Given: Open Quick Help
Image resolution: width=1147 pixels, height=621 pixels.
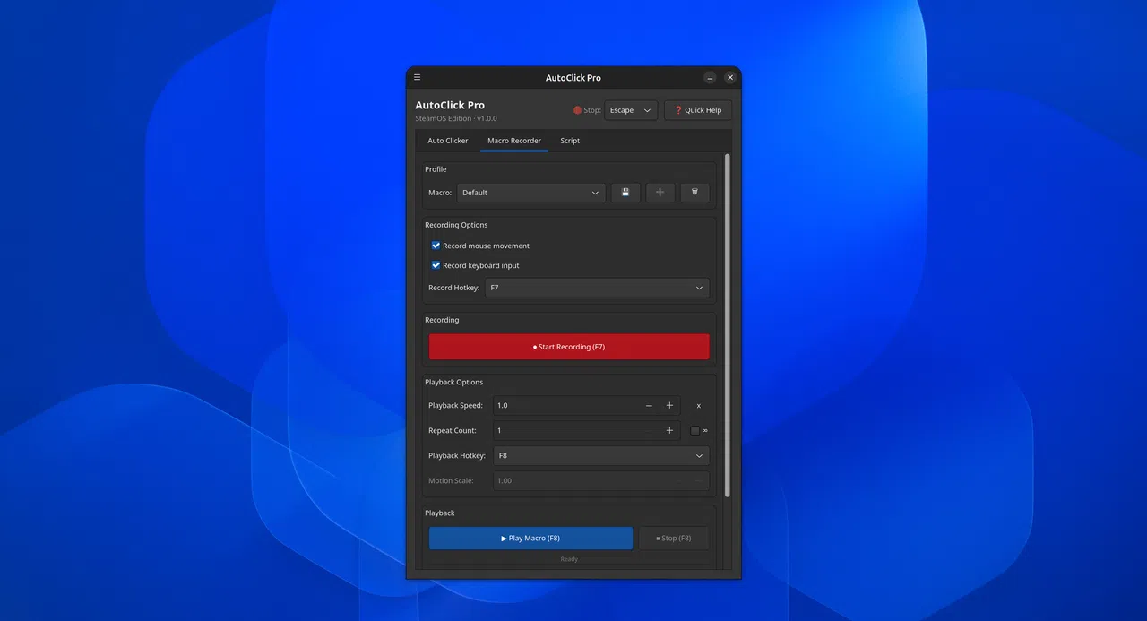Looking at the screenshot, I should [698, 110].
